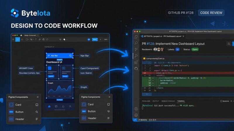
Task: Click the profile icon in mobile mockup footer
Action: (70, 106)
